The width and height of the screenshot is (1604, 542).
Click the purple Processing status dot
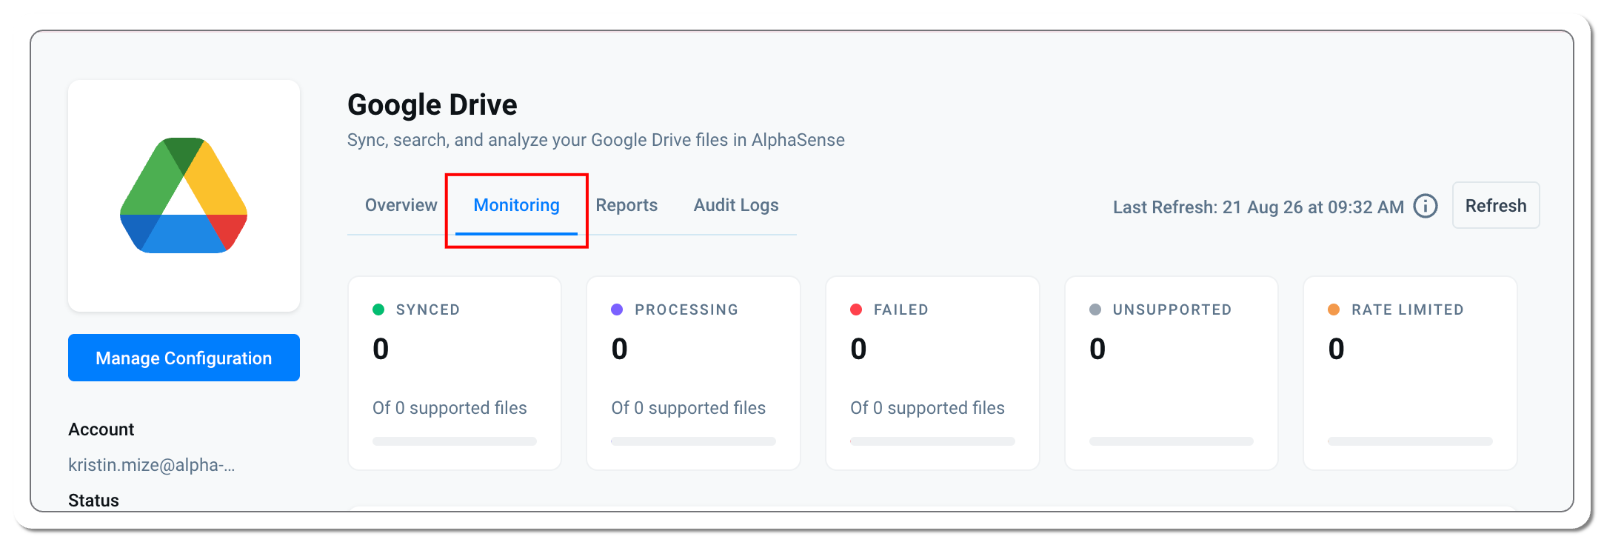pos(617,310)
